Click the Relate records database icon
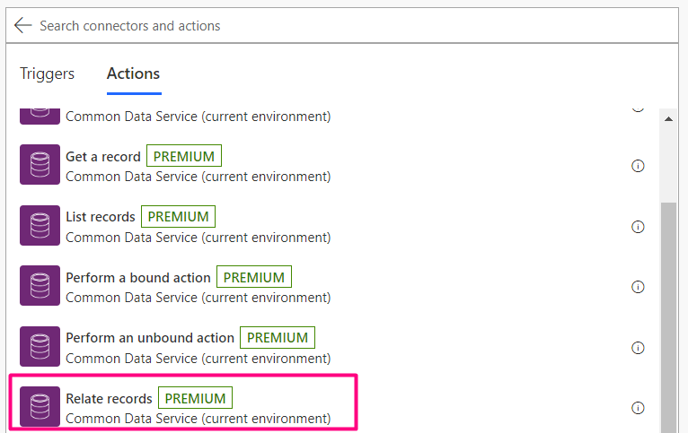This screenshot has height=433, width=688. [x=40, y=407]
